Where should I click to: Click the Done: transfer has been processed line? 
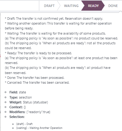(35, 78)
